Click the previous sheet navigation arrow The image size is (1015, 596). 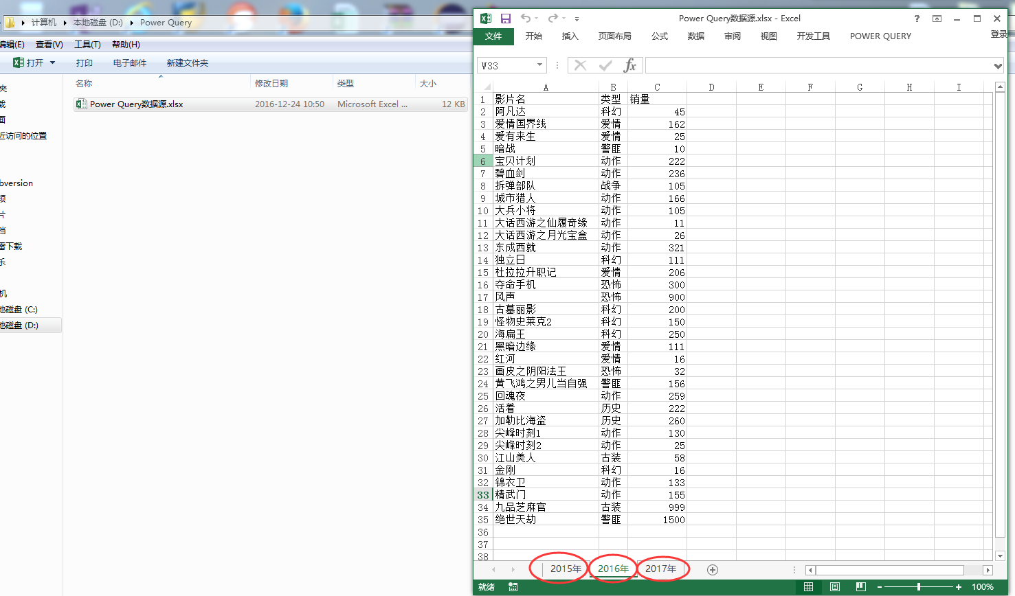click(493, 569)
